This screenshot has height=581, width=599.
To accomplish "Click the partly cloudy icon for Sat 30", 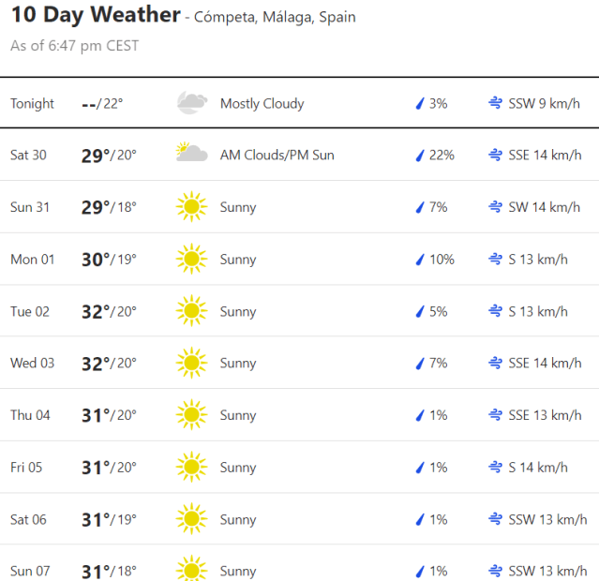I will [x=191, y=155].
